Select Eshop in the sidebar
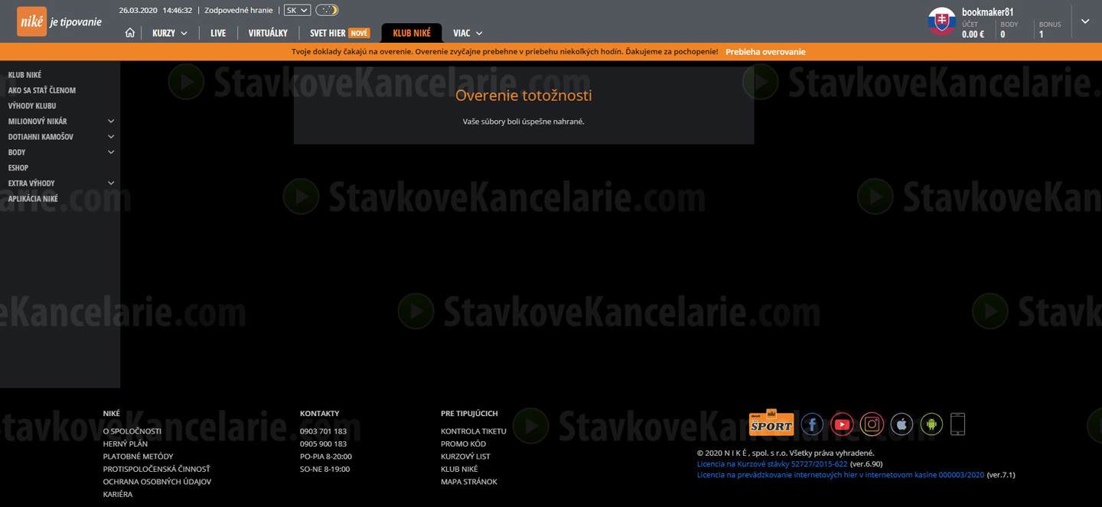 (x=18, y=167)
